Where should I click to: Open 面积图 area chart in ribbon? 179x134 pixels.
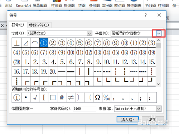pyautogui.click(x=107, y=5)
